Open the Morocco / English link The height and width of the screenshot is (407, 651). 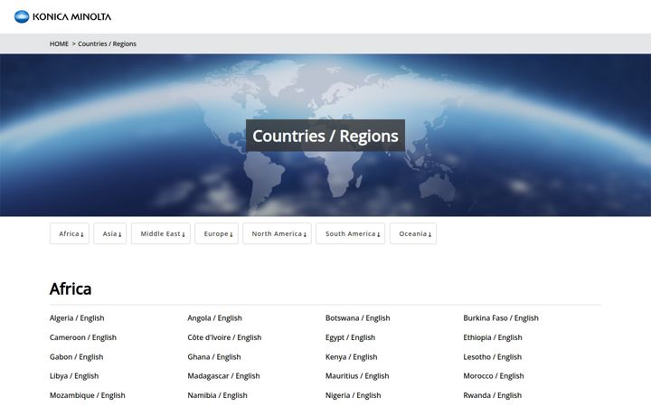[x=494, y=376]
